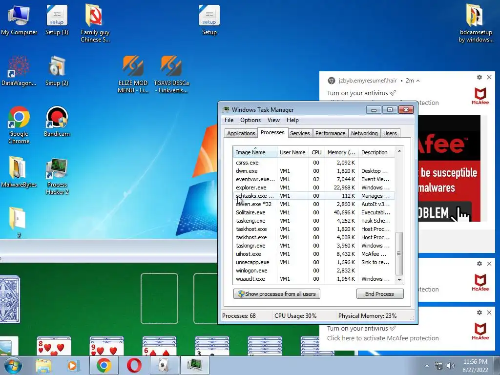The height and width of the screenshot is (375, 500).
Task: Select uihost.exe process row
Action: tap(314, 254)
